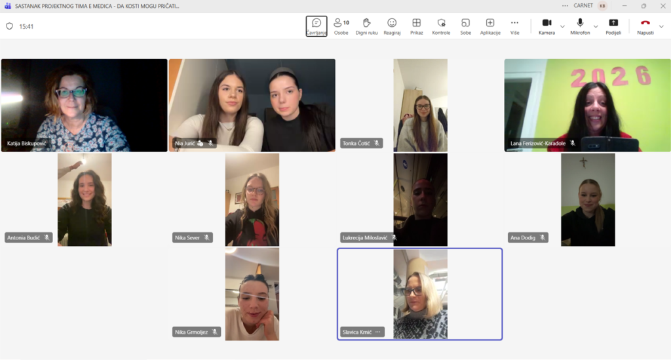Expand the Napusti leave options arrow

click(x=661, y=27)
